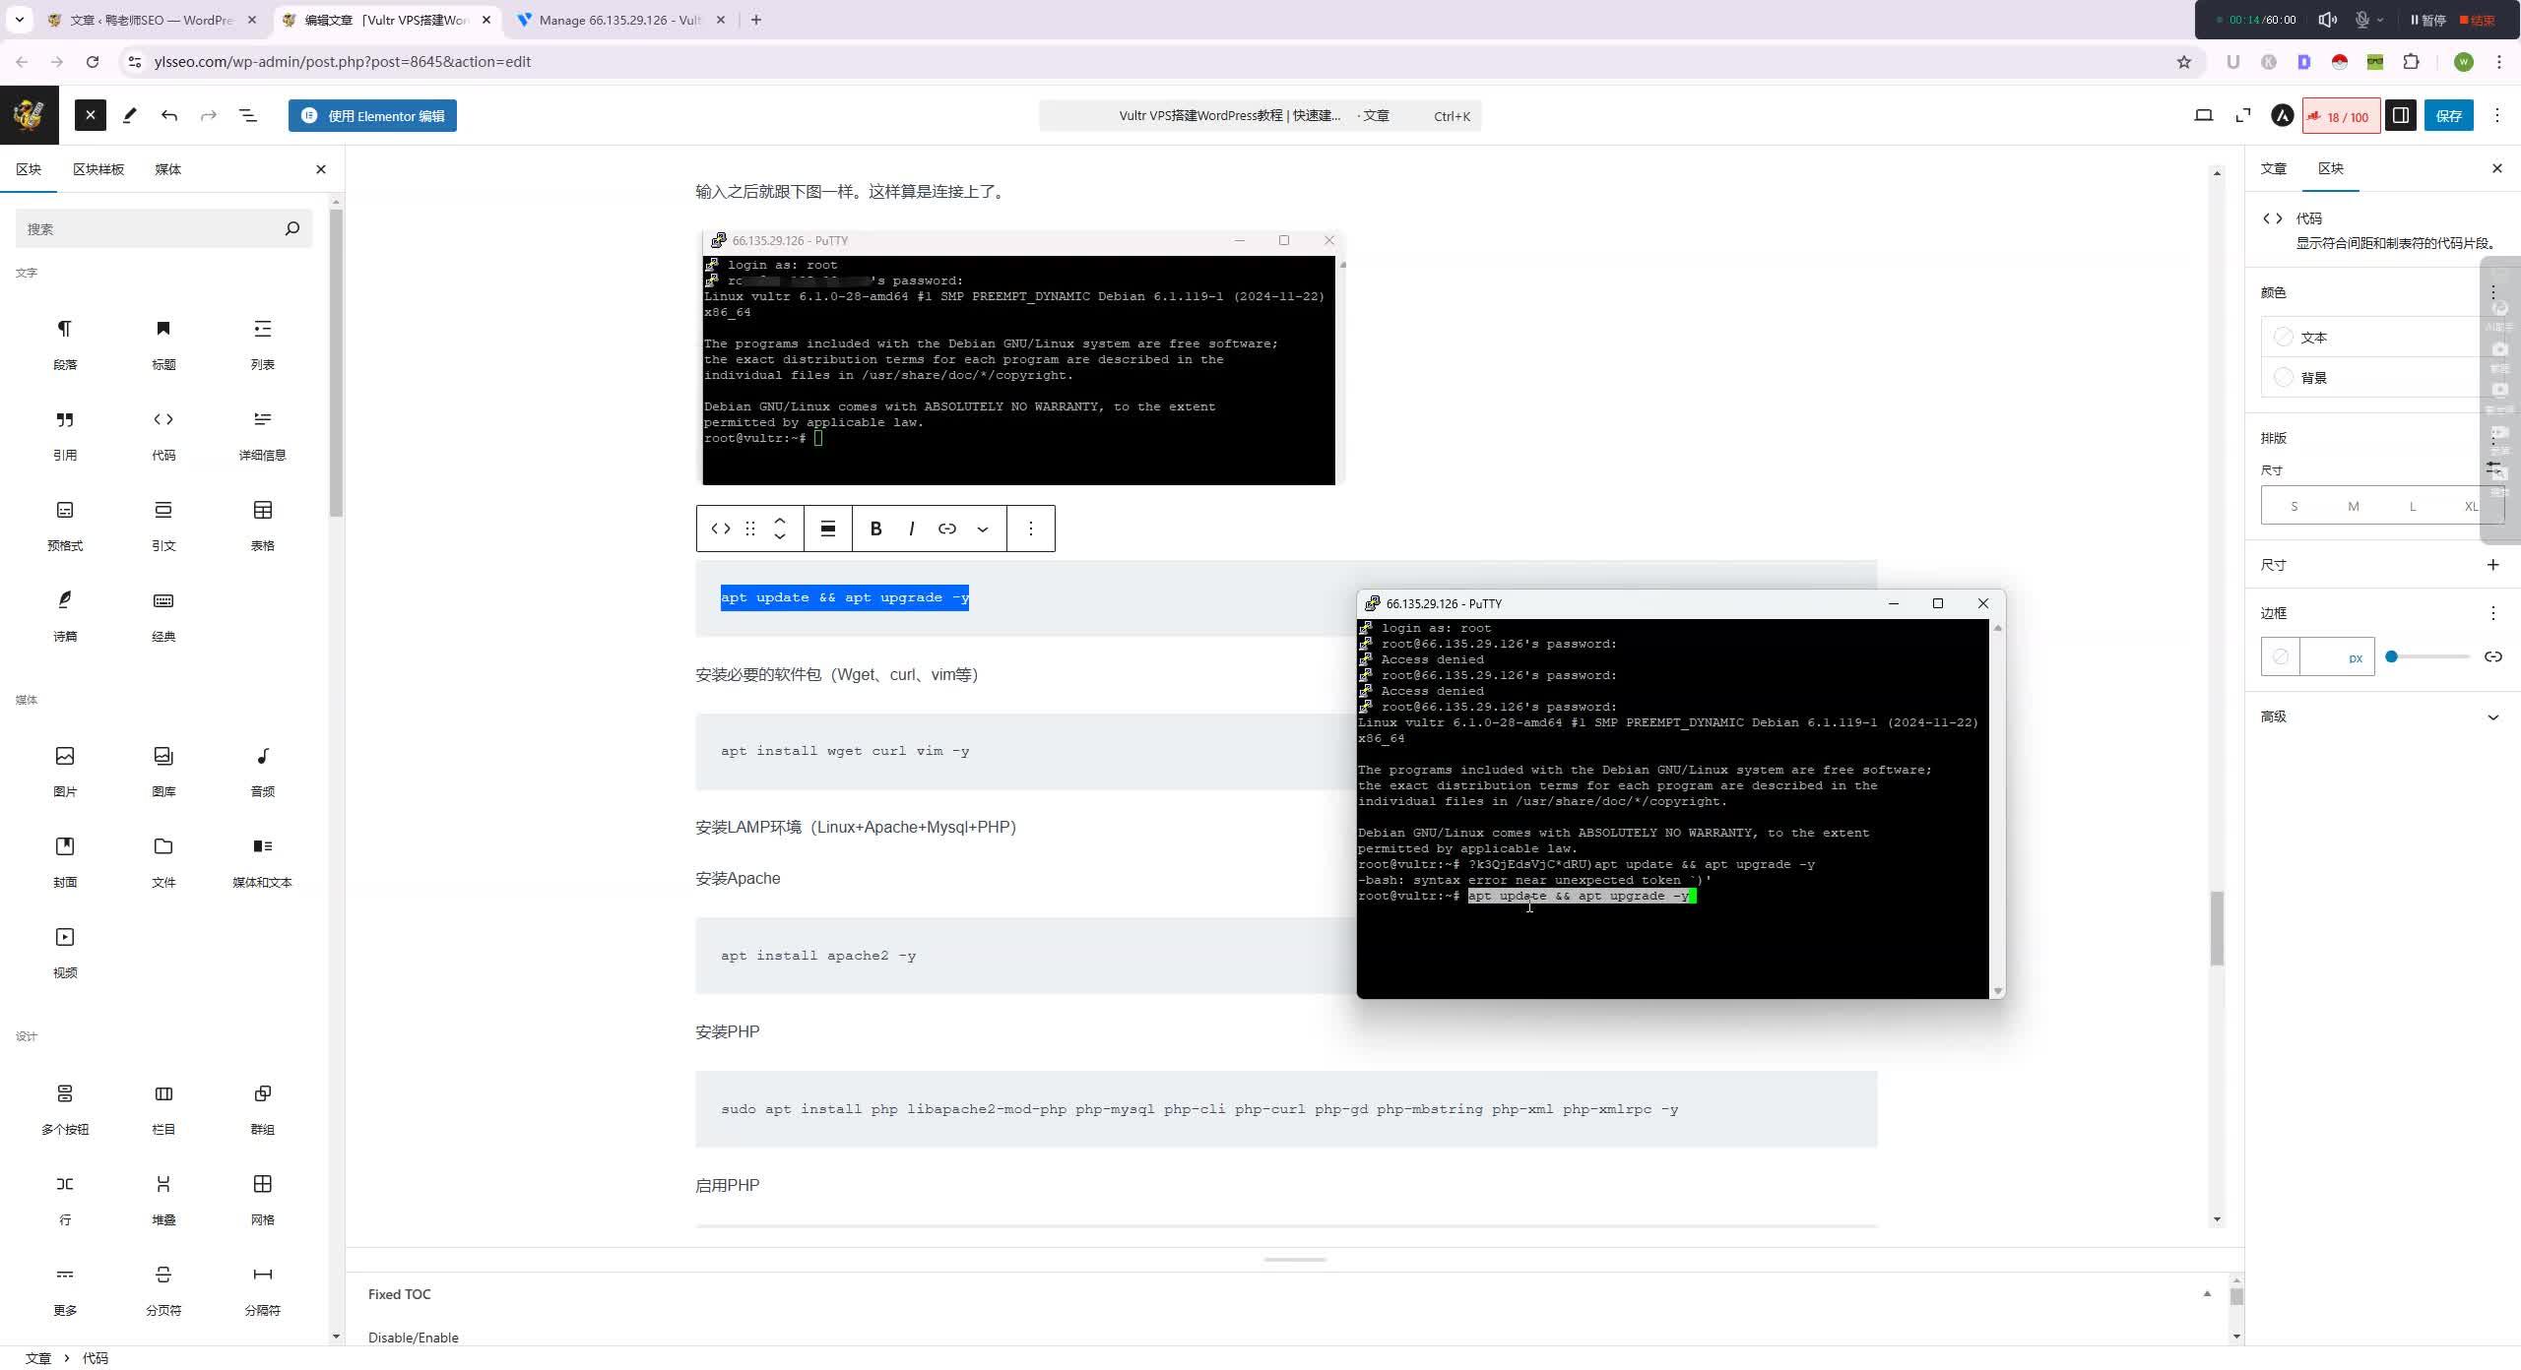
Task: Insert a Heading (标题) block
Action: (x=163, y=343)
